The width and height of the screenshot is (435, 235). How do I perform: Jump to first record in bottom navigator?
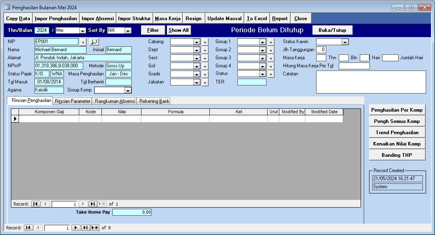point(28,228)
